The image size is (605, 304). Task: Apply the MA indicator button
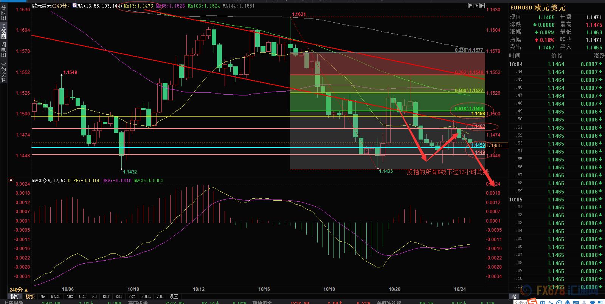tap(43, 297)
